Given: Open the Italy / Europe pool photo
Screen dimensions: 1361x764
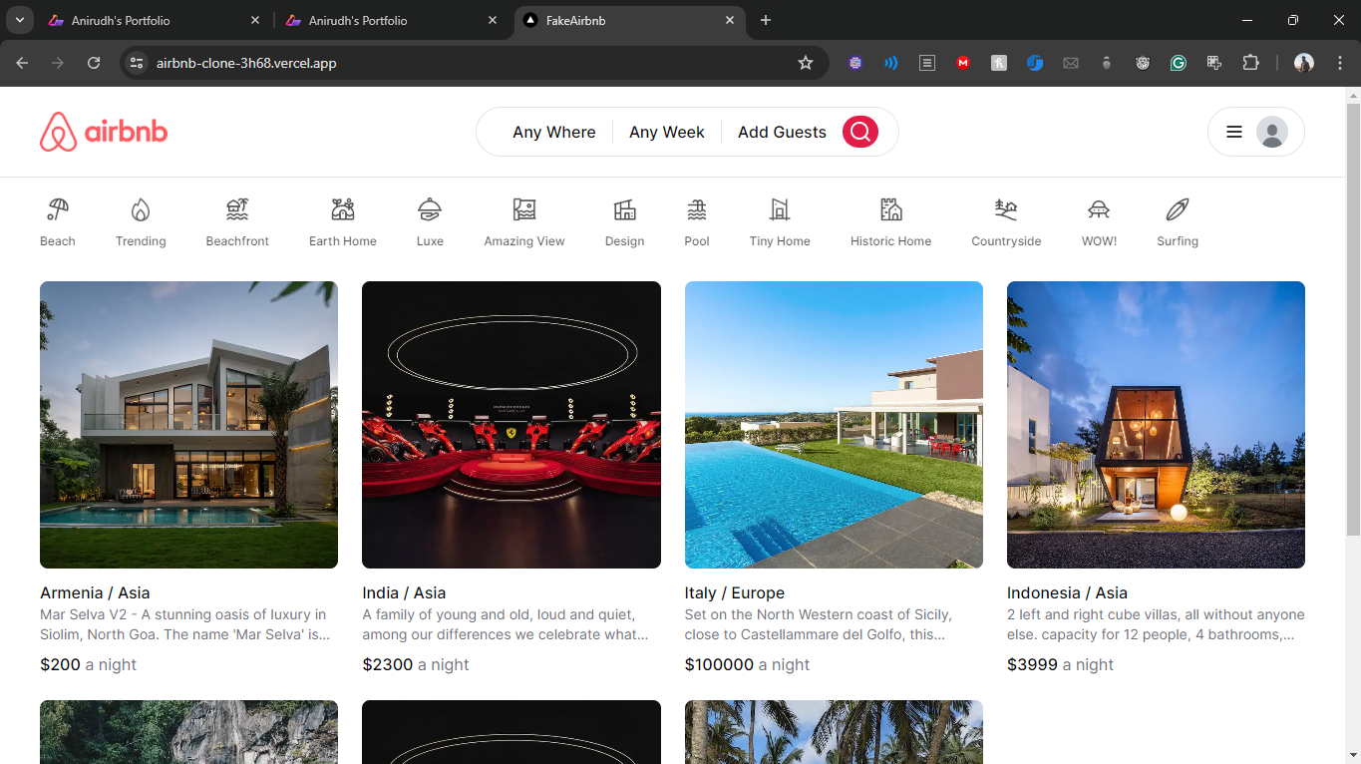Looking at the screenshot, I should tap(834, 425).
